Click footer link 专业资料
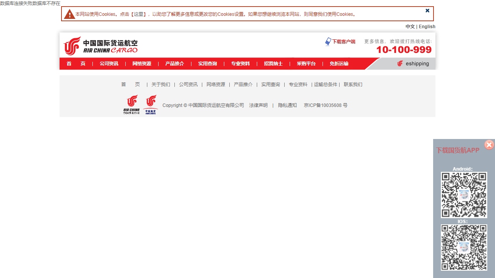495x278 pixels. (298, 85)
